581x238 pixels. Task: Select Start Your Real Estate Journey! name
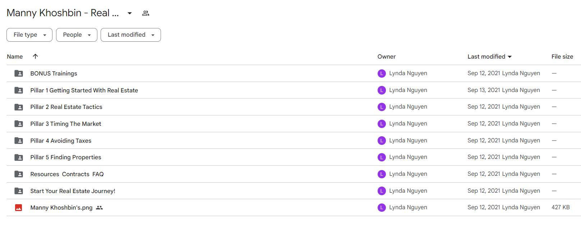[x=73, y=191]
